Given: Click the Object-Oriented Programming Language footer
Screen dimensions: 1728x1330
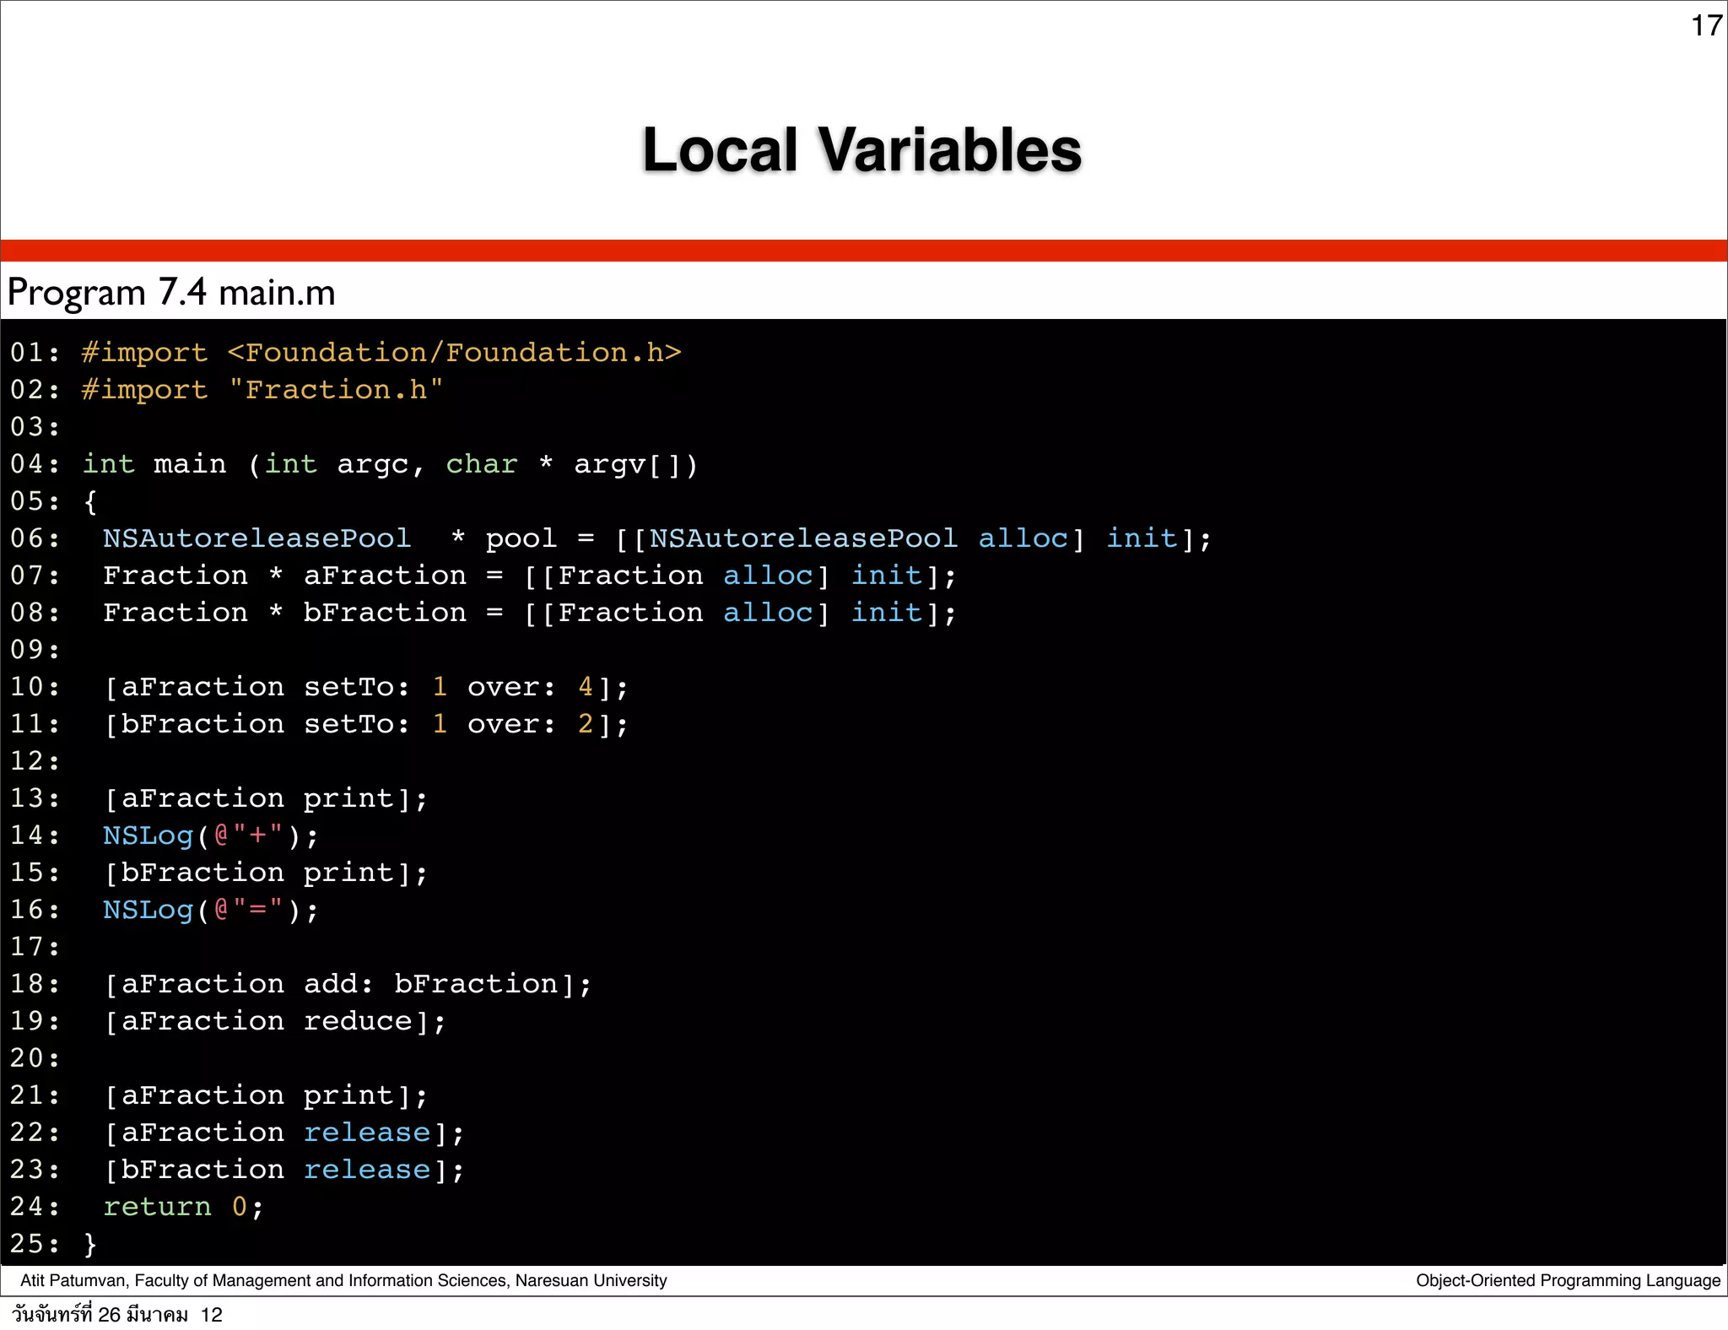Looking at the screenshot, I should coord(1568,1280).
